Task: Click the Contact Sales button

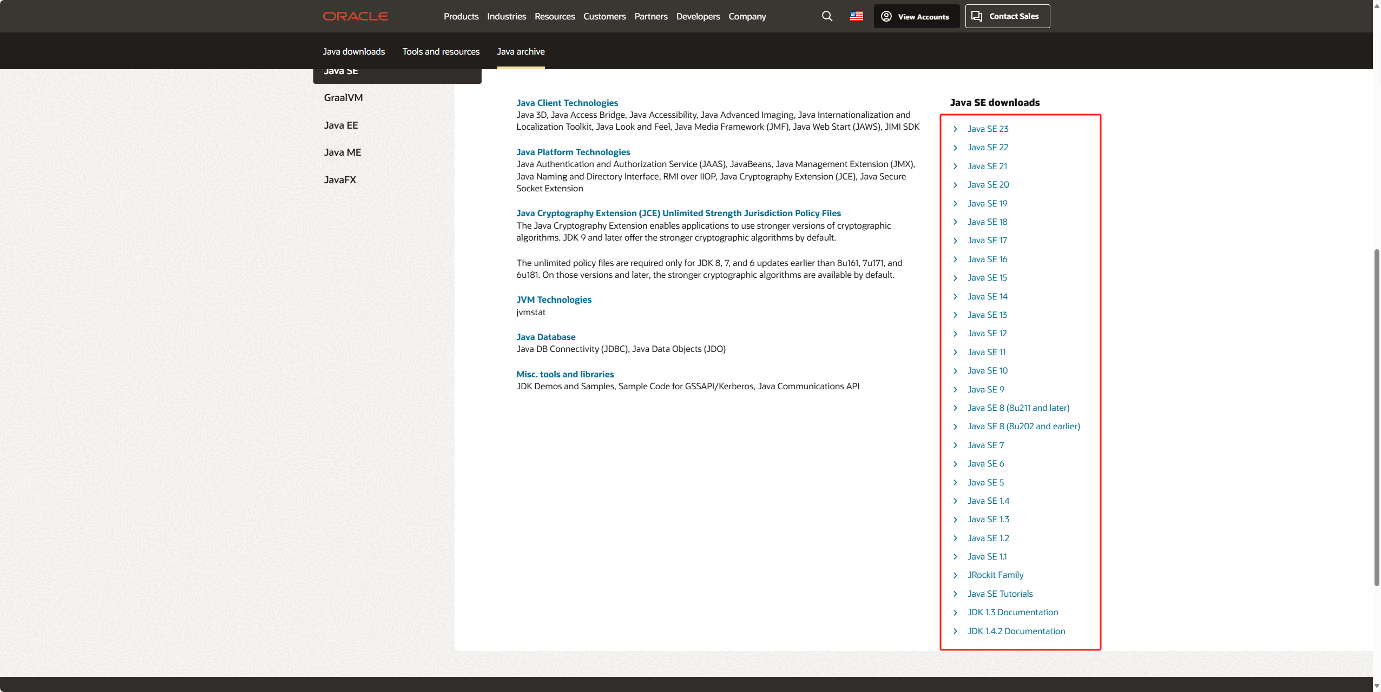Action: click(x=1008, y=16)
